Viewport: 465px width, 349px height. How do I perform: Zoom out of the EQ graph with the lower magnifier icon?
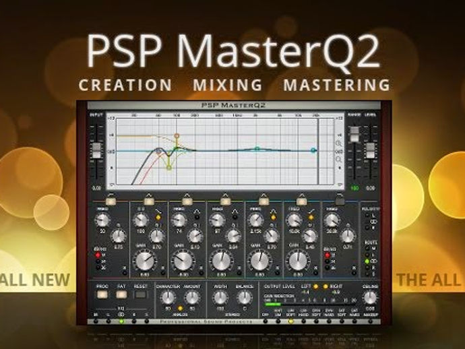point(339,160)
